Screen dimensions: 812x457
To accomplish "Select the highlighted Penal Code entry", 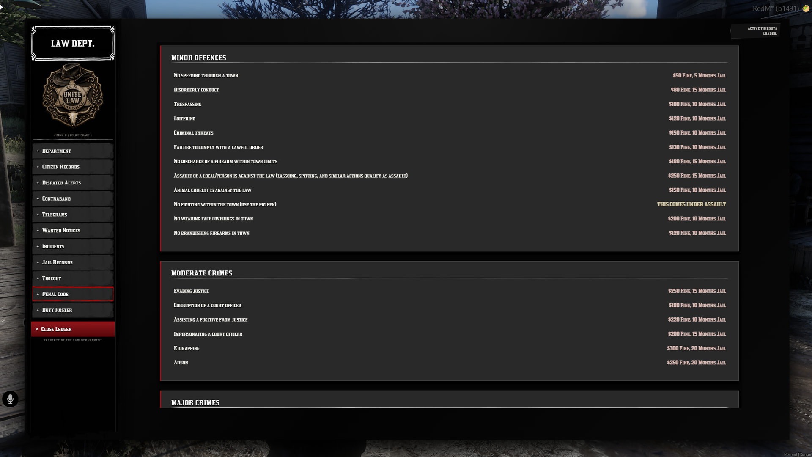I will [x=73, y=294].
